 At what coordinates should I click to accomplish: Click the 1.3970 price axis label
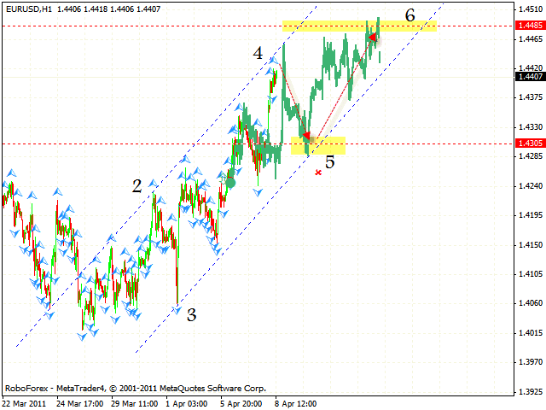[531, 362]
